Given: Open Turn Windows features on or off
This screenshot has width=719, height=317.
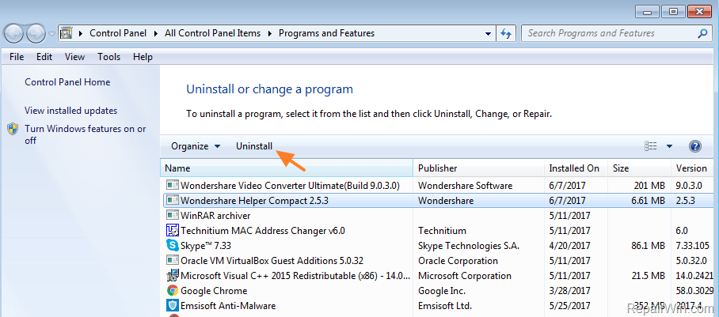Looking at the screenshot, I should click(86, 134).
